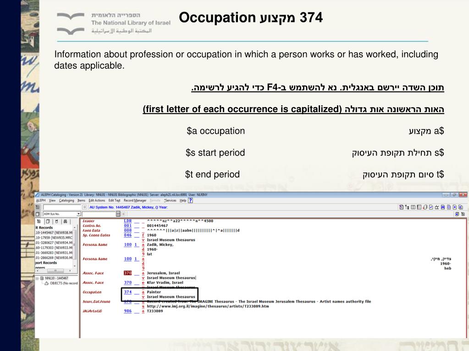Click the top toolbar search input field
The image size is (469, 351).
click(x=62, y=207)
